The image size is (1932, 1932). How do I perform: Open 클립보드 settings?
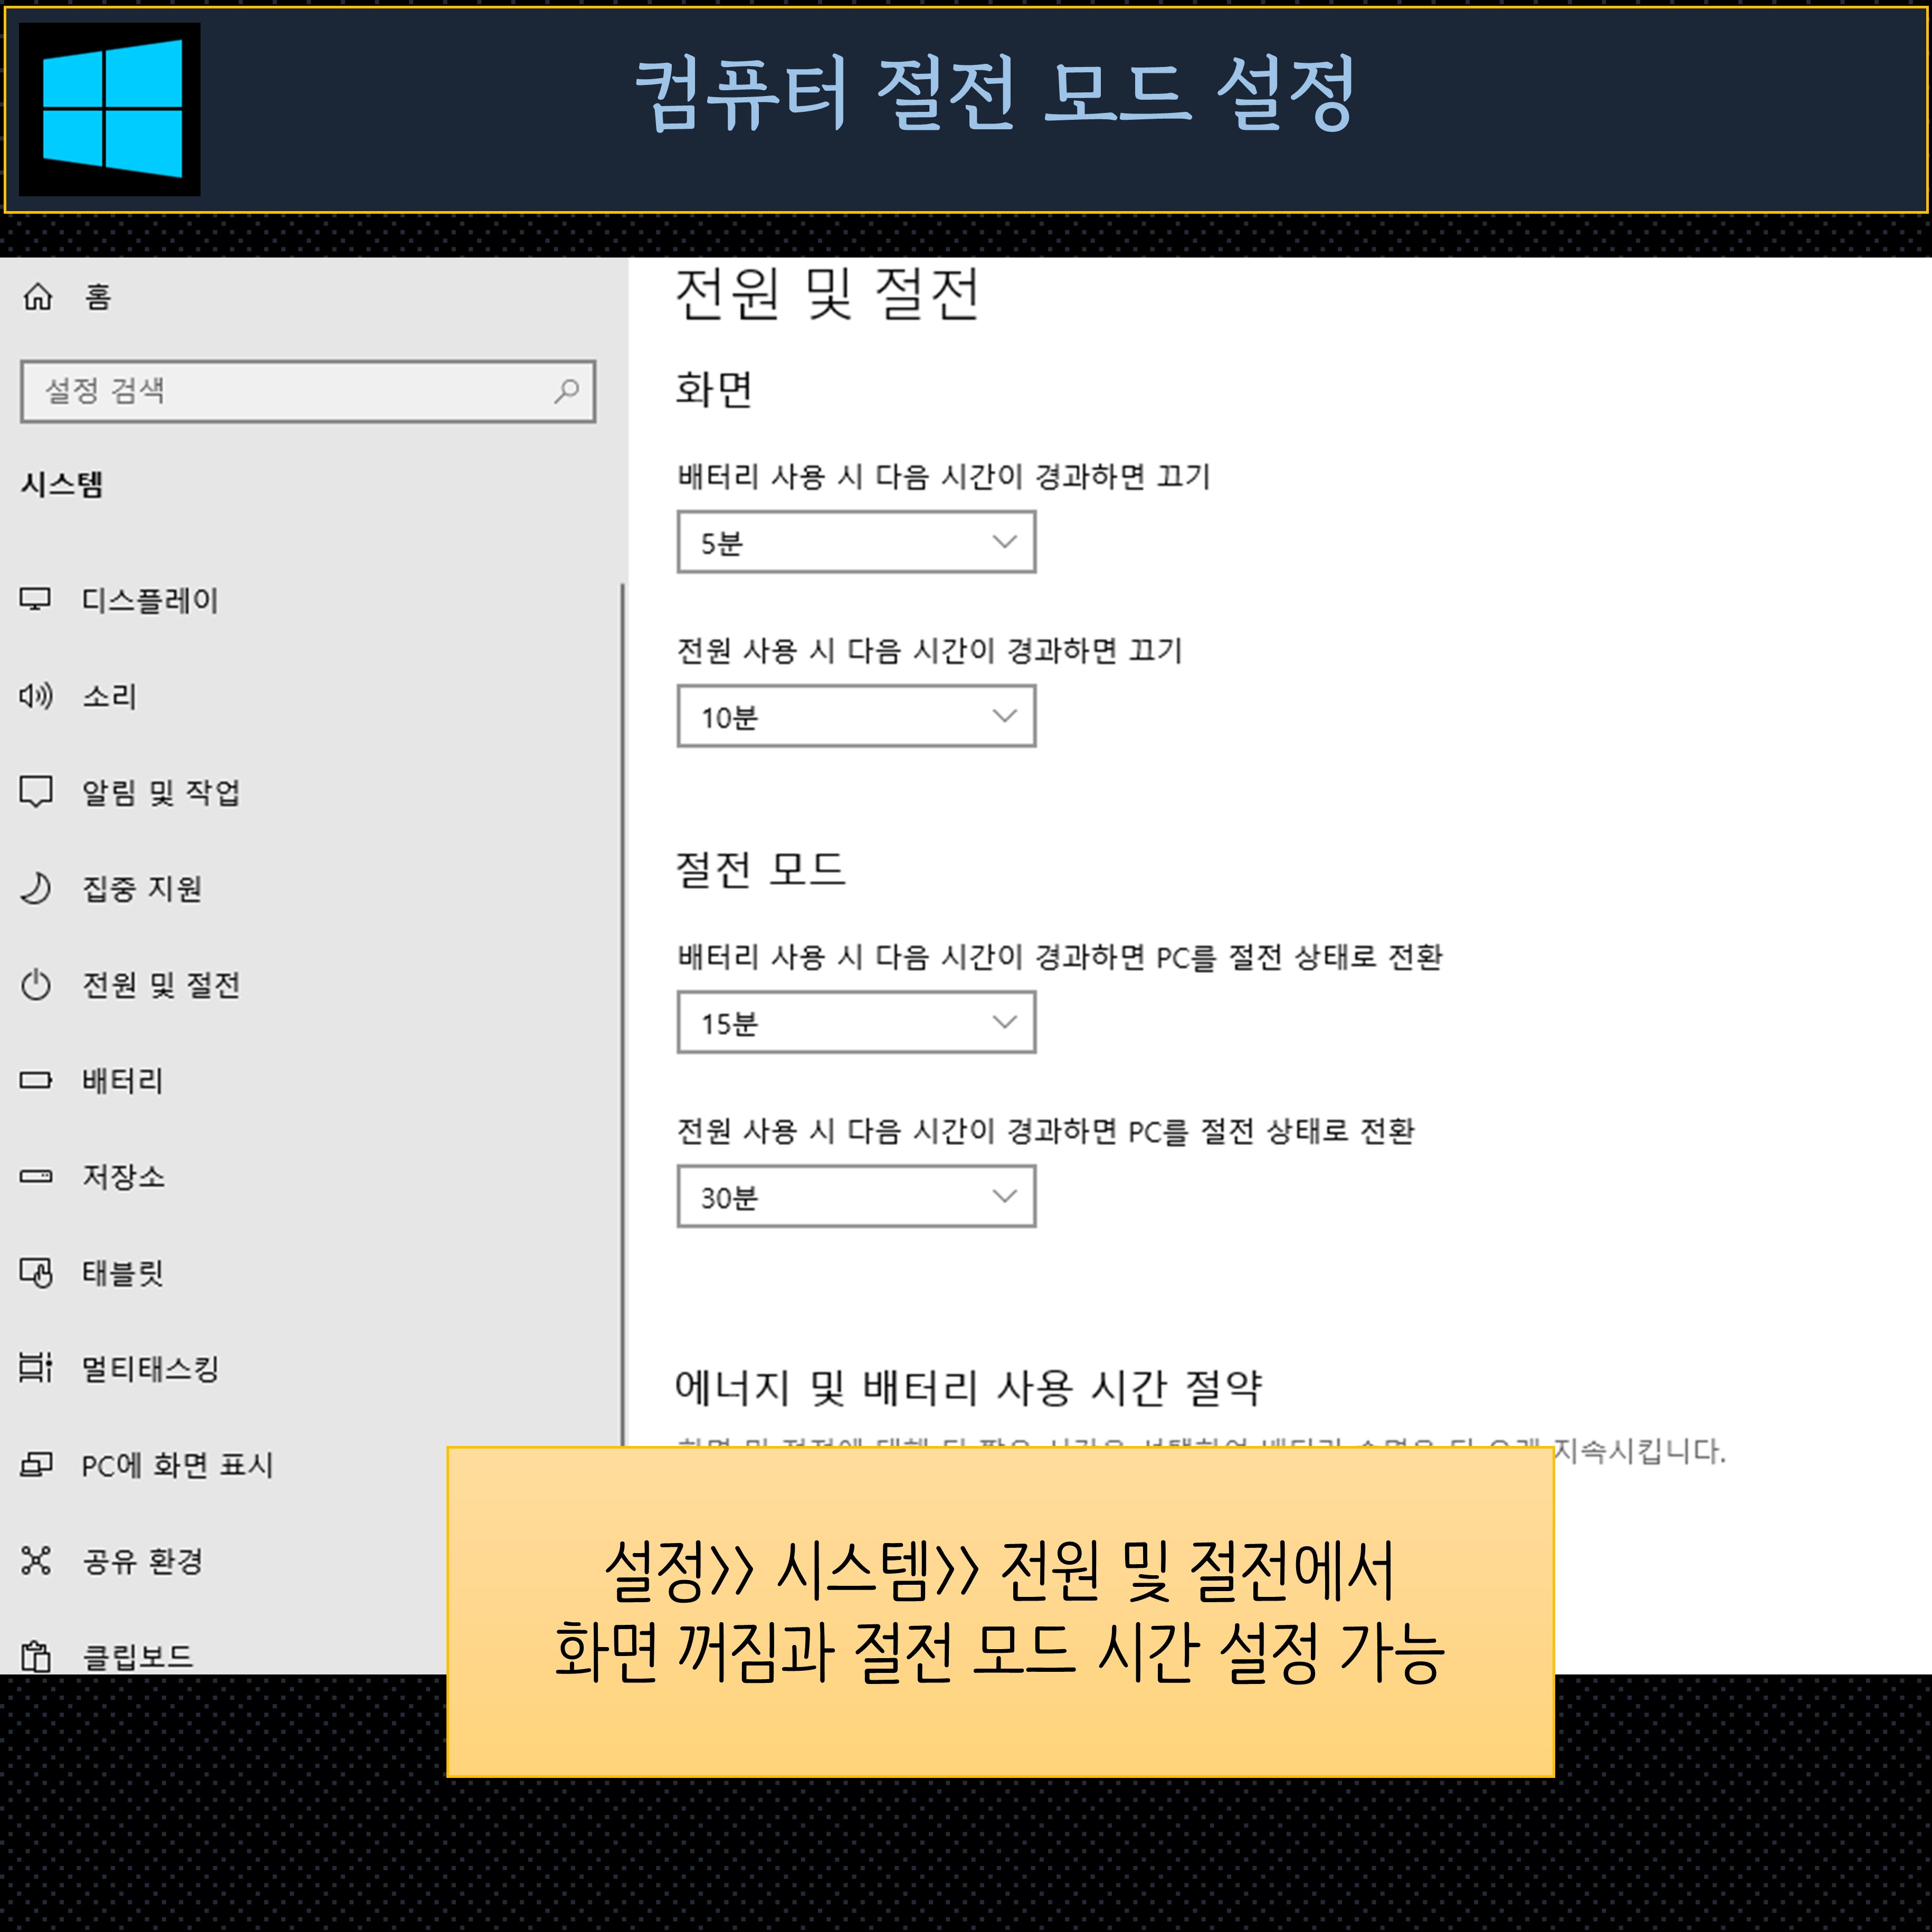tap(137, 1657)
